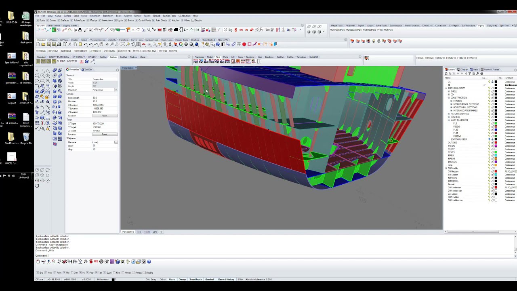Screen dimensions: 517x291
Task: Open the Surface menu
Action: (x=67, y=16)
